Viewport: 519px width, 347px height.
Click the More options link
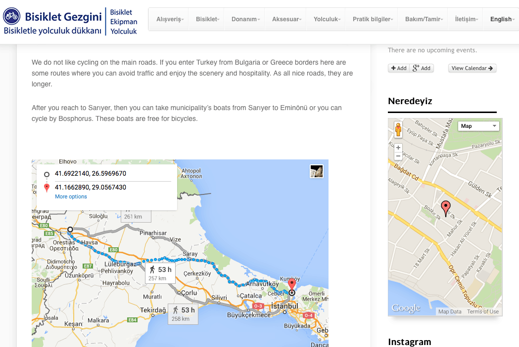71,196
